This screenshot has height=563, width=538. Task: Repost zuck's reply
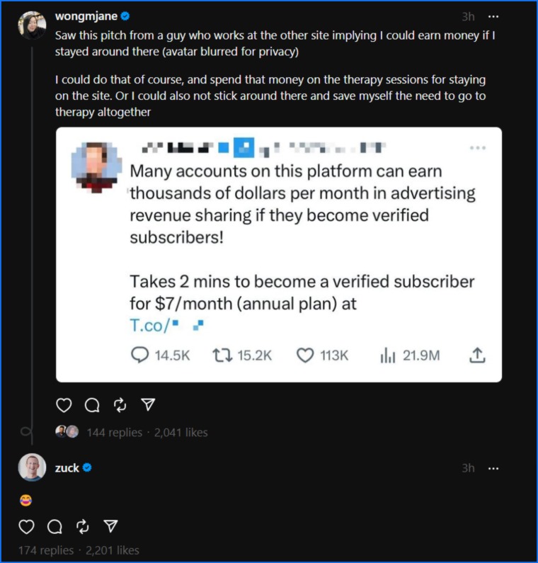[x=83, y=527]
